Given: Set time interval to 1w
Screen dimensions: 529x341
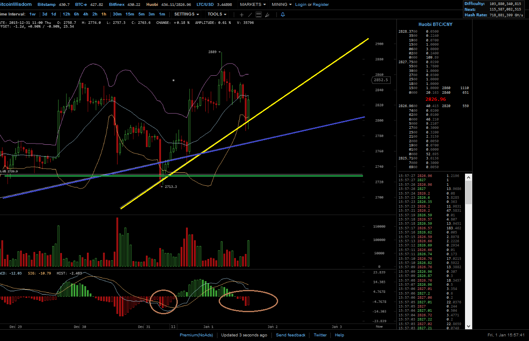Looking at the screenshot, I should tap(32, 14).
